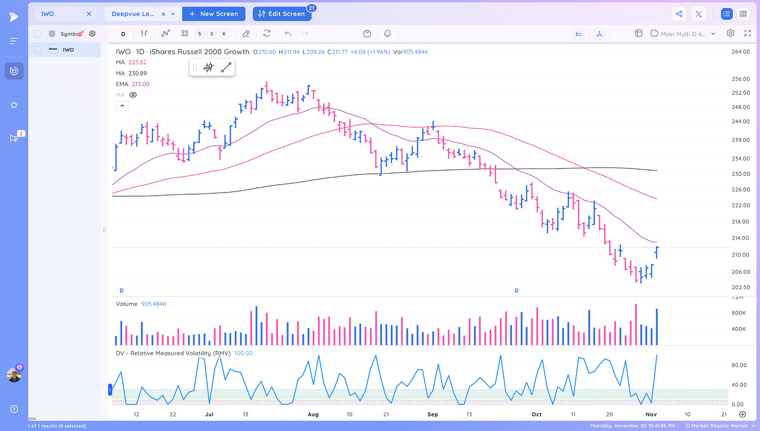Share to X (Twitter) icon
Image resolution: width=760 pixels, height=431 pixels.
(698, 14)
